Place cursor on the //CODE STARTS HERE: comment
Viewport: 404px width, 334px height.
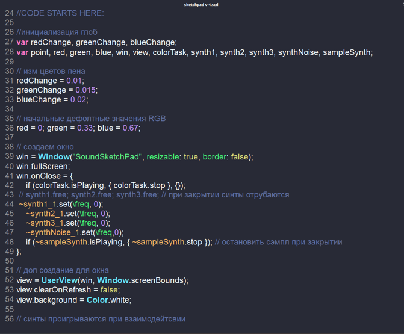tap(60, 13)
